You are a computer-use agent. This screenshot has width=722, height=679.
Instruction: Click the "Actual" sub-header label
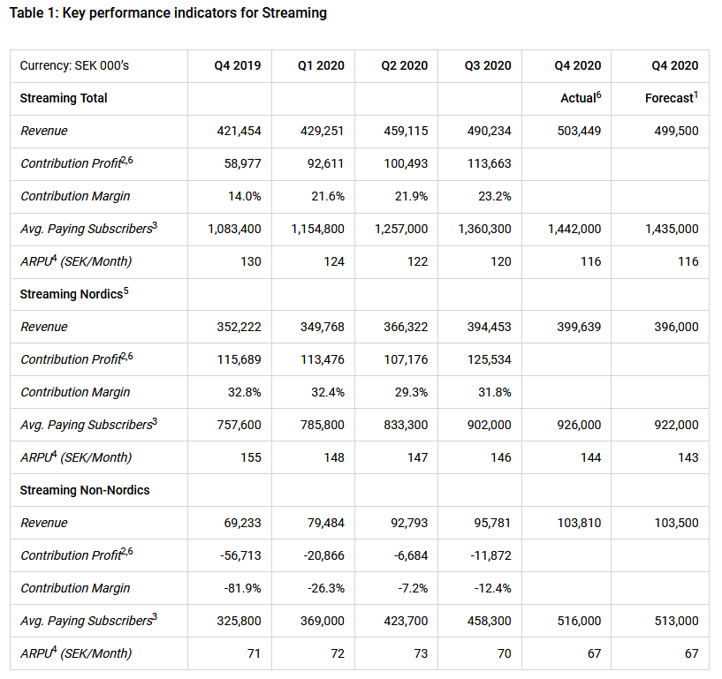click(579, 98)
